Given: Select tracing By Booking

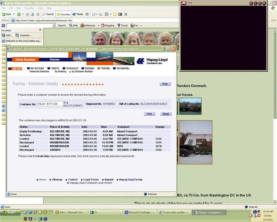Looking at the screenshot, I should (61, 72).
